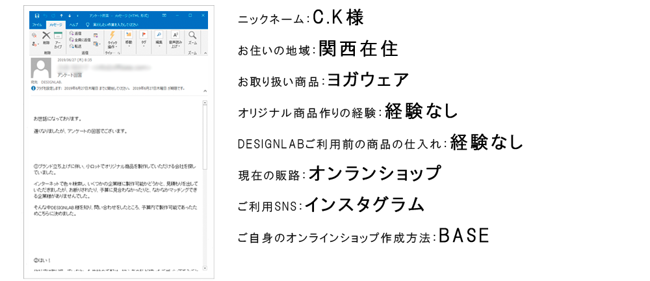Click the tell-me search box with lightbulb

pos(117,23)
